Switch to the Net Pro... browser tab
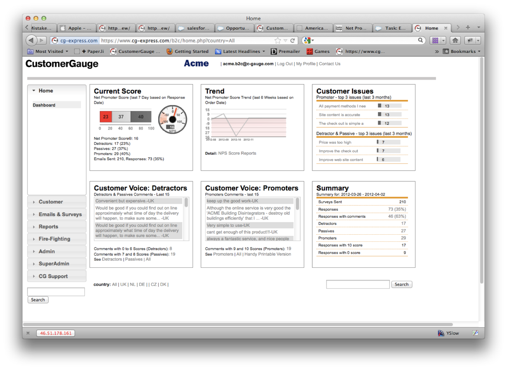The image size is (507, 370). tap(353, 28)
